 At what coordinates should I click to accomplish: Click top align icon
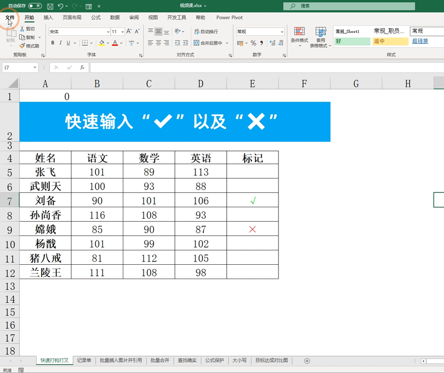click(151, 31)
